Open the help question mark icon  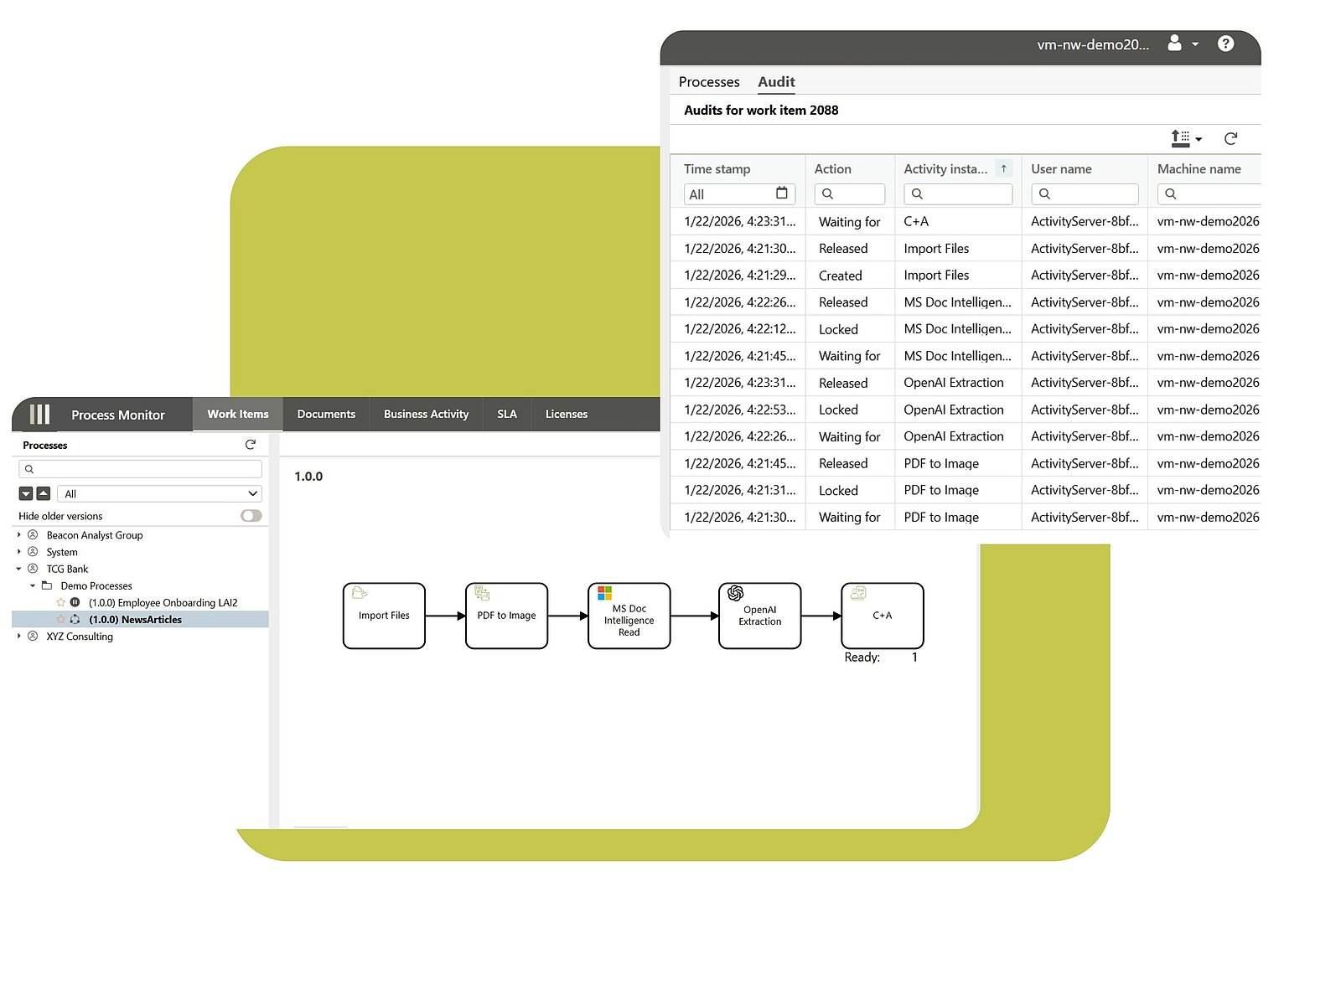(1225, 44)
